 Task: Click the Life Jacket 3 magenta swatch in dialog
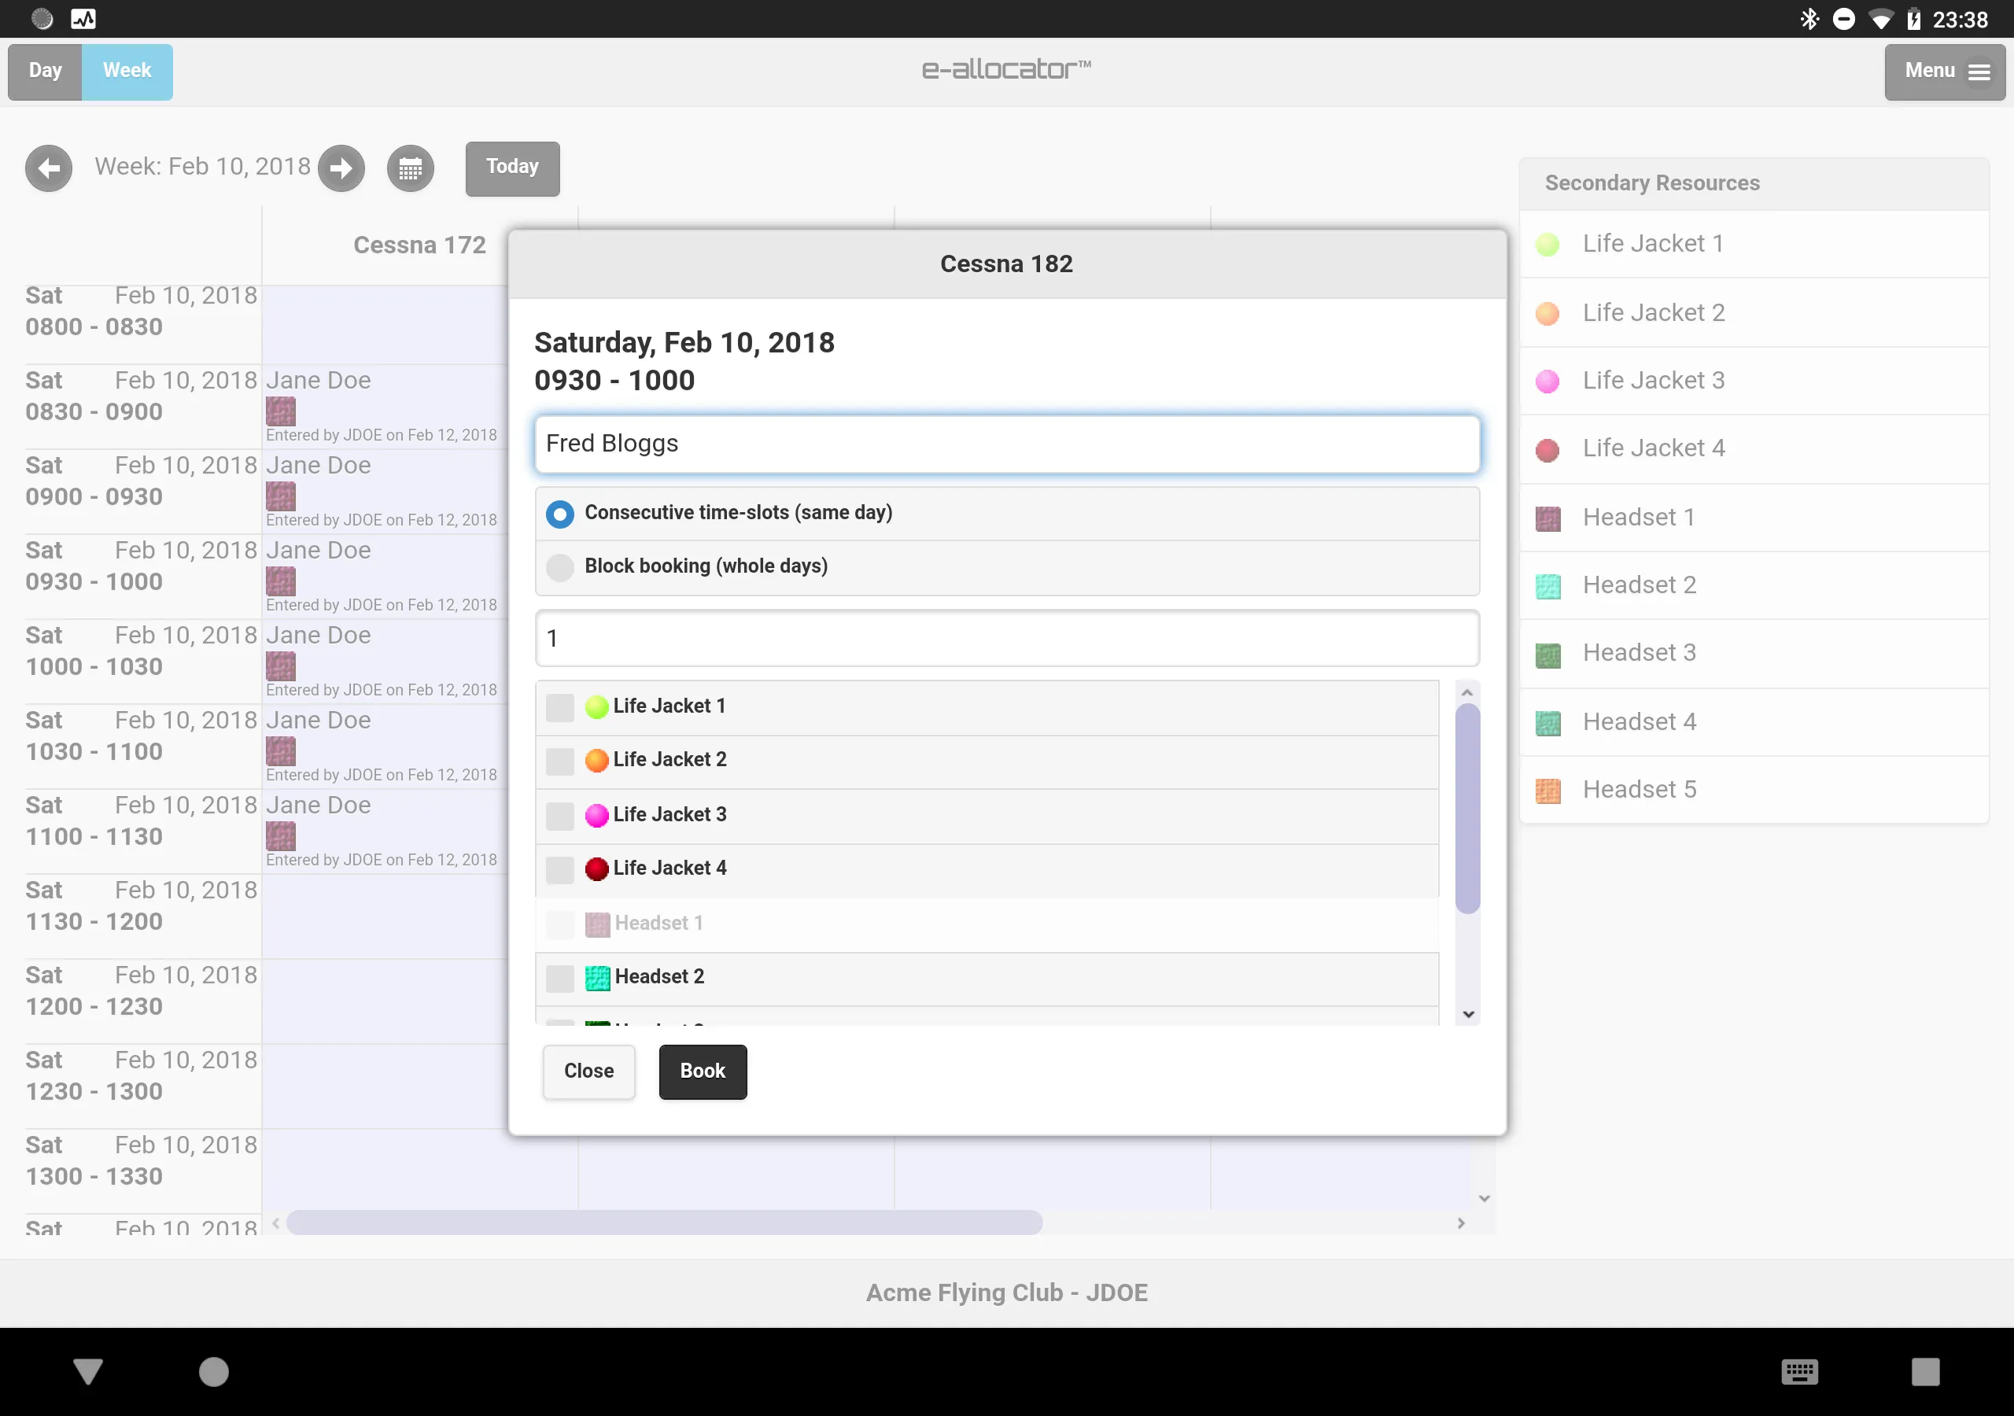[x=596, y=815]
